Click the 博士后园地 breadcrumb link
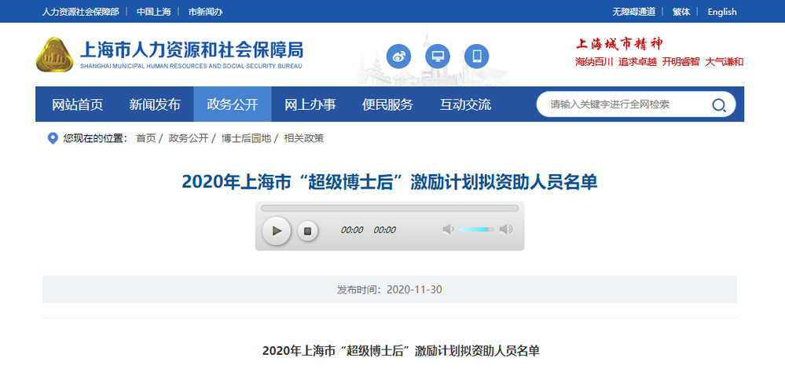This screenshot has width=785, height=369. point(246,138)
